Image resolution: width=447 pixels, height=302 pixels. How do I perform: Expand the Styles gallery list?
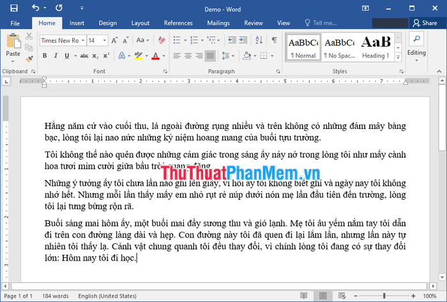[398, 56]
